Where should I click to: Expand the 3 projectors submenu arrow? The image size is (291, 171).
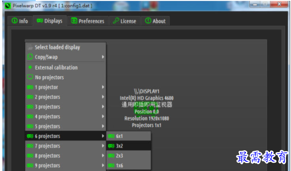pyautogui.click(x=103, y=107)
